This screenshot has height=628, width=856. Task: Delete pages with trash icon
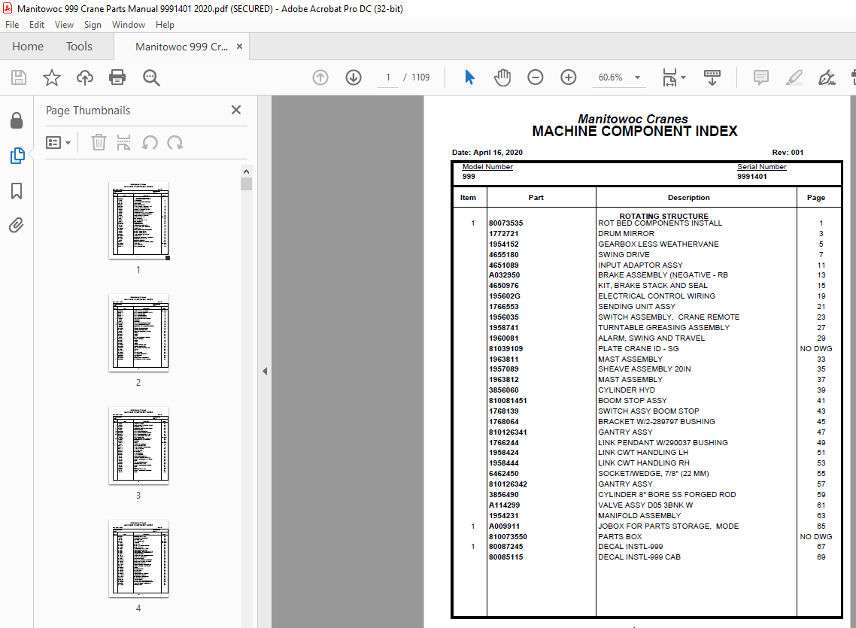click(99, 143)
